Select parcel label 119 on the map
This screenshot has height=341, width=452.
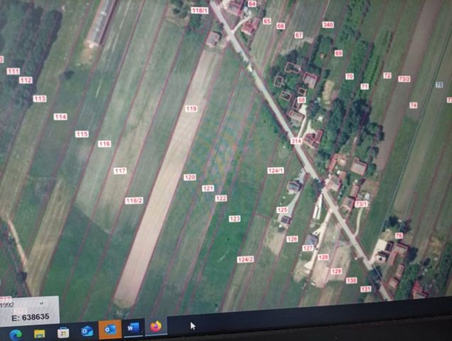191,109
